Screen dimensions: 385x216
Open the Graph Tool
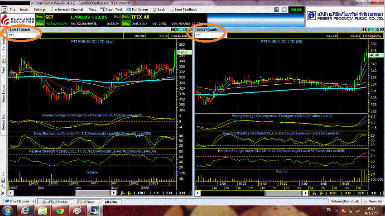pyautogui.click(x=111, y=10)
